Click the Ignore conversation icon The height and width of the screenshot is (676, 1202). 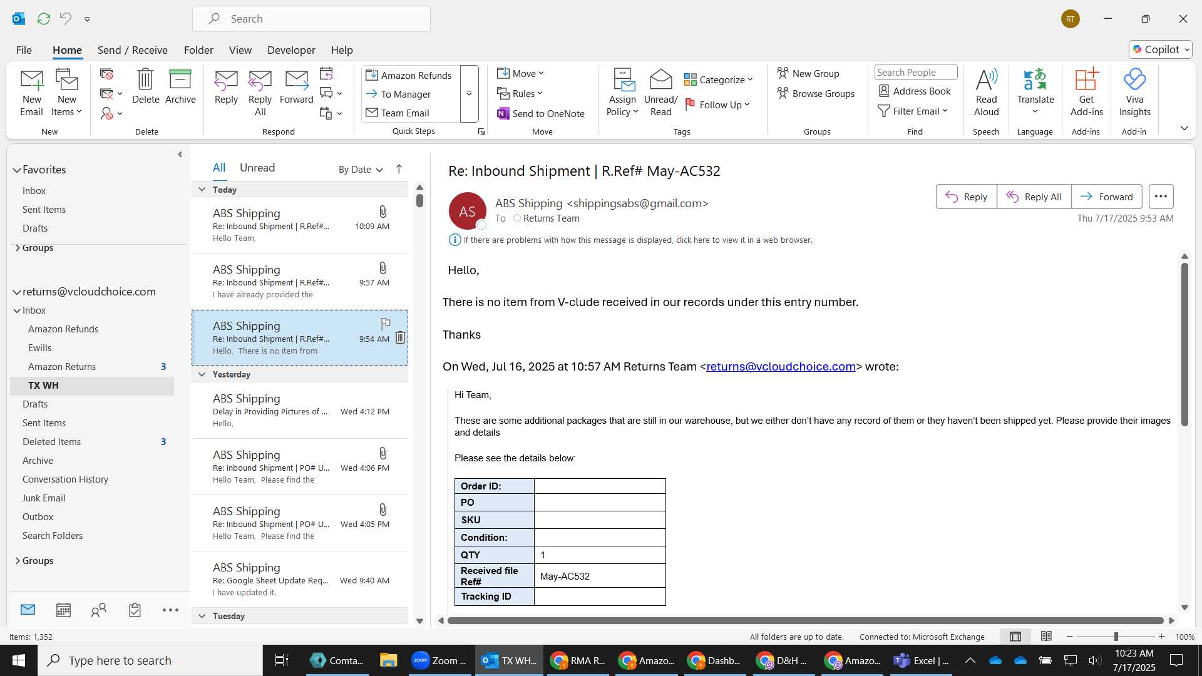coord(106,74)
